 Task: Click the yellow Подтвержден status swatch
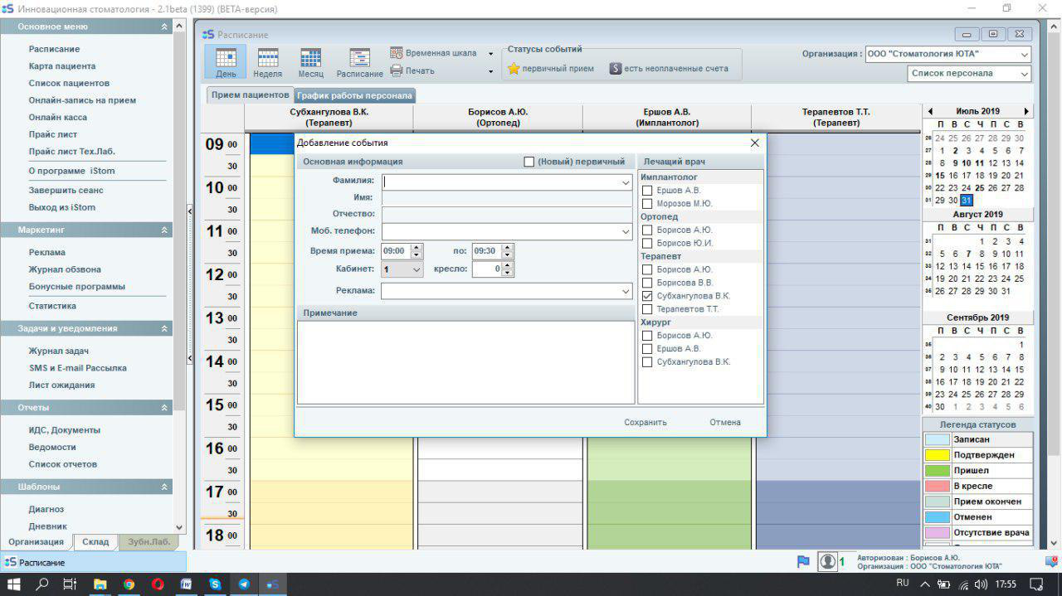point(937,455)
